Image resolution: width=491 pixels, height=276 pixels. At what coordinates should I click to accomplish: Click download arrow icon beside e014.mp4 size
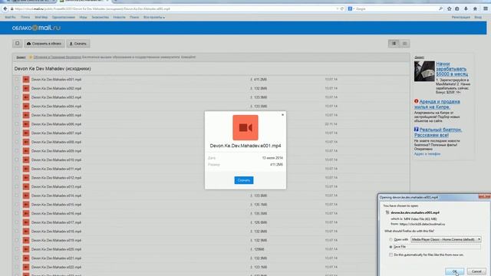pyautogui.click(x=251, y=195)
